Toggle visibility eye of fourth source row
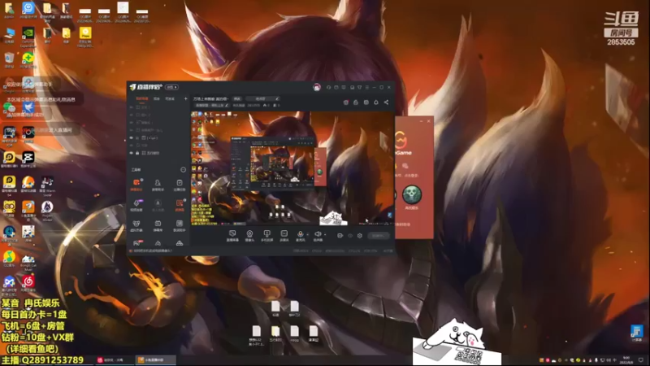650x366 pixels. point(132,130)
